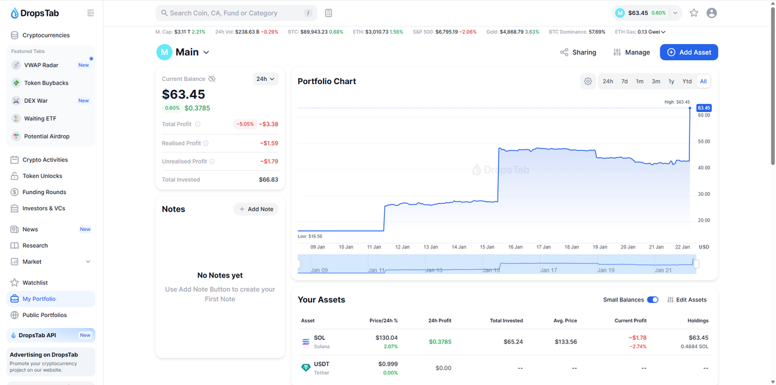The image size is (776, 385).
Task: Select 1y chart range
Action: 671,82
